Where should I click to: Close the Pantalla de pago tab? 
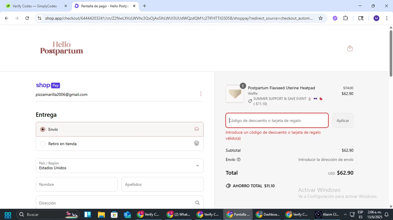pyautogui.click(x=134, y=6)
